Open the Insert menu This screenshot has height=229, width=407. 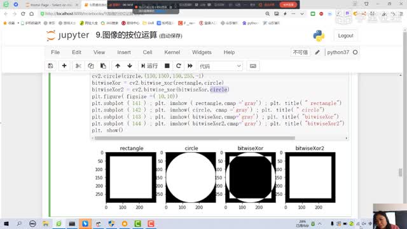(124, 52)
